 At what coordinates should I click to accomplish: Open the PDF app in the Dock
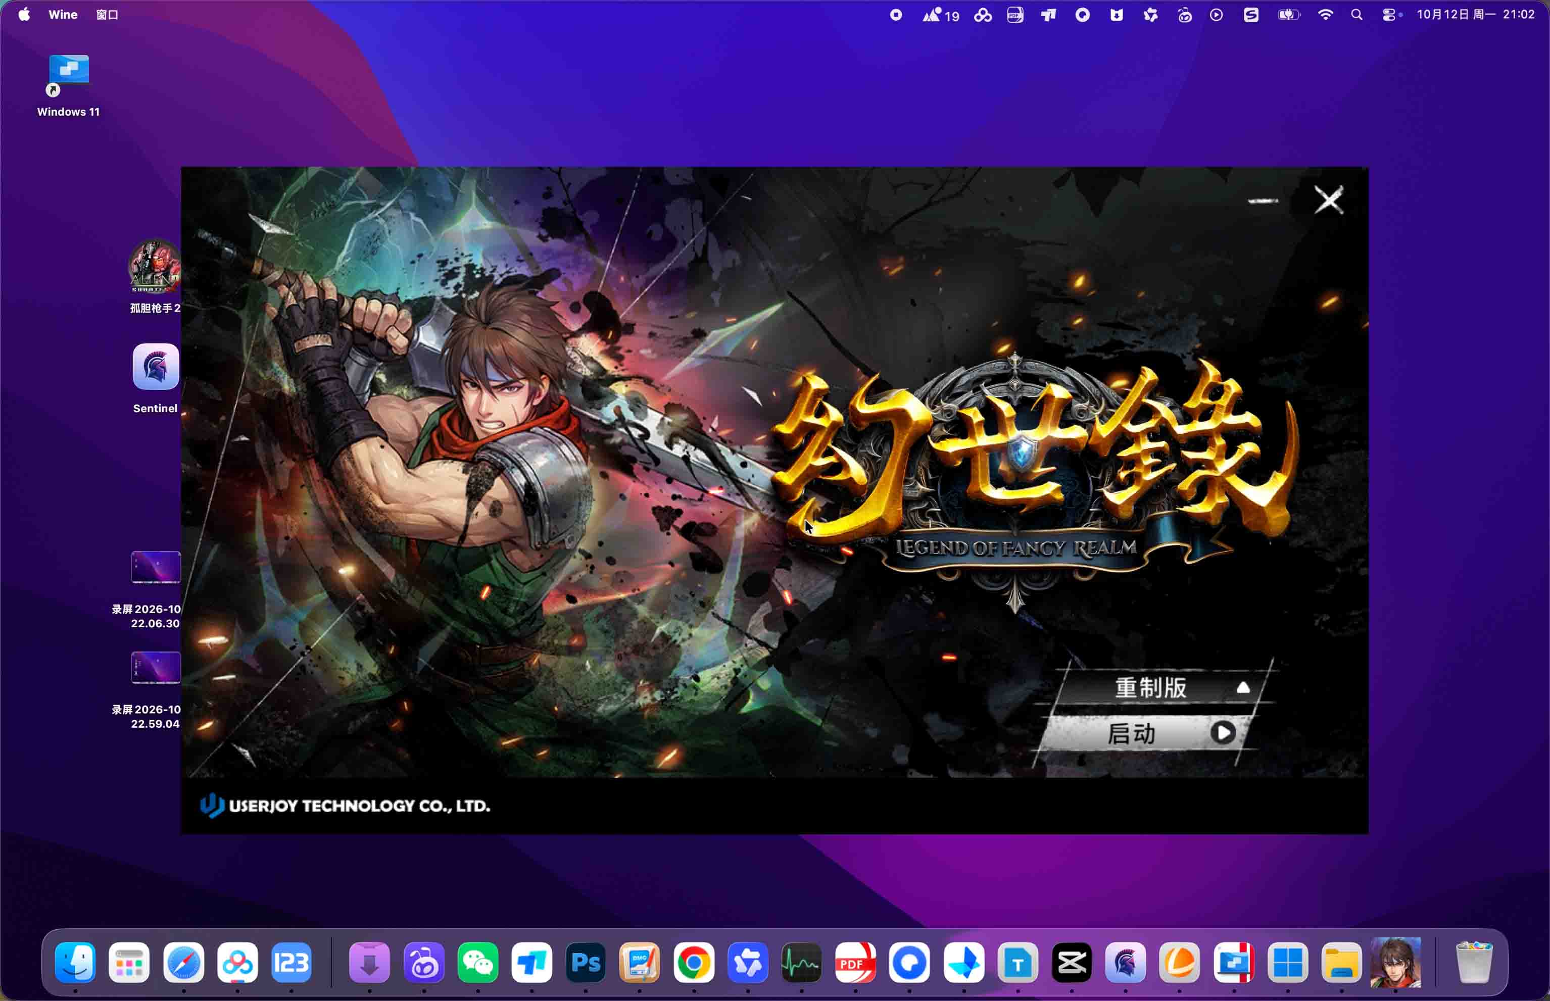point(856,962)
